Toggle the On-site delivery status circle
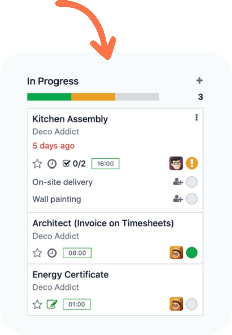 coord(192,182)
